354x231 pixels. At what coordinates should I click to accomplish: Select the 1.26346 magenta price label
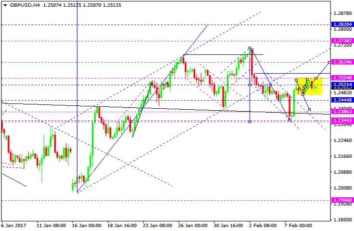[342, 62]
